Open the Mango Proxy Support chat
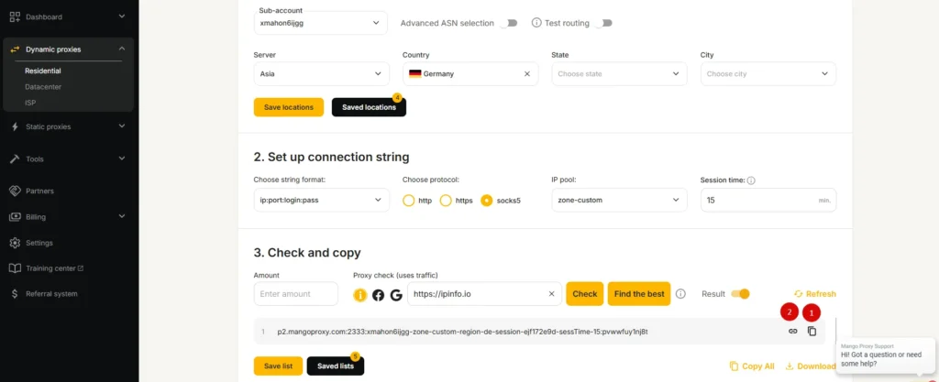 885,355
